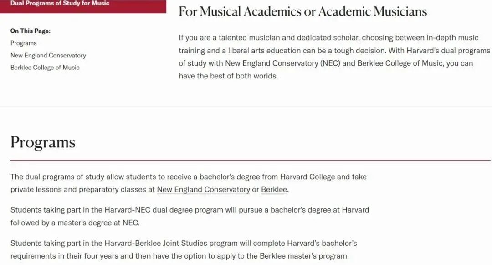Follow the underlined New England Conservatory paragraph link
The height and width of the screenshot is (265, 492).
pyautogui.click(x=203, y=189)
